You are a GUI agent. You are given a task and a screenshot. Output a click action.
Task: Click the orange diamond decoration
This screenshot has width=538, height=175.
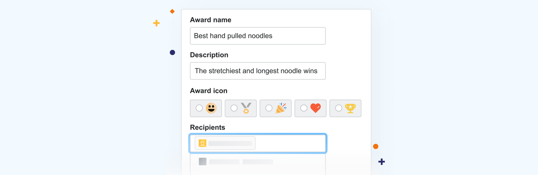(x=172, y=11)
